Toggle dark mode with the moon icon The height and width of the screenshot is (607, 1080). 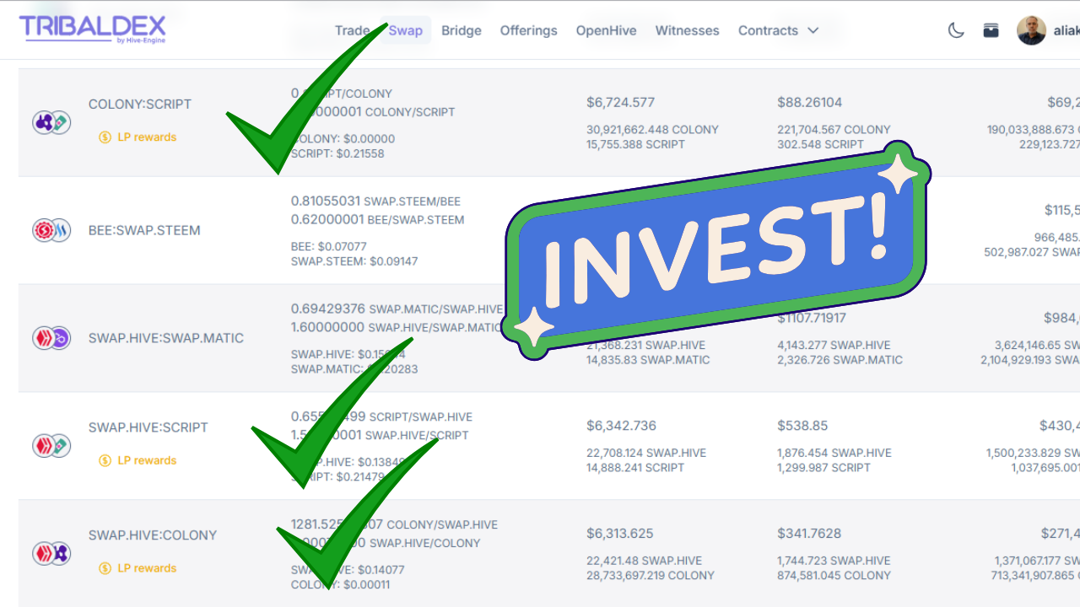tap(954, 30)
